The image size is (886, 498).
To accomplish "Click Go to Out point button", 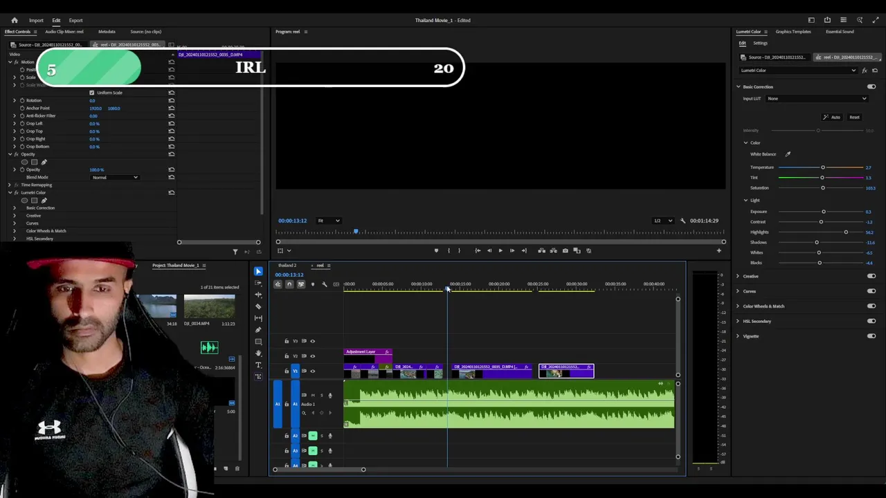I will (x=524, y=250).
